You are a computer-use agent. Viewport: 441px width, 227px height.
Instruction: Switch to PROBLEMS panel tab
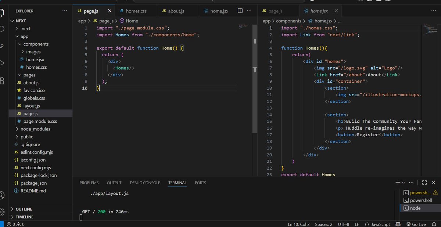[x=89, y=183]
